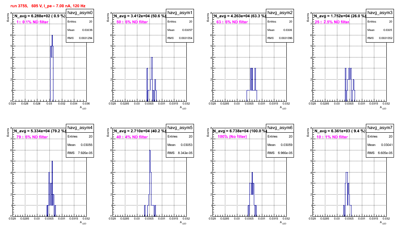The height and width of the screenshot is (230, 400).
Task: Click RMS value 6.605e-05 in havg_asym7
Action: pos(386,153)
